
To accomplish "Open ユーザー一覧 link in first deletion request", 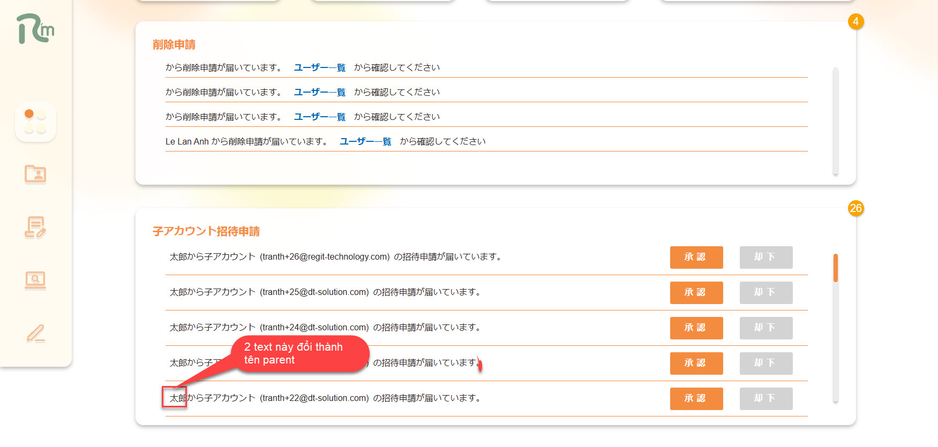I will (319, 67).
